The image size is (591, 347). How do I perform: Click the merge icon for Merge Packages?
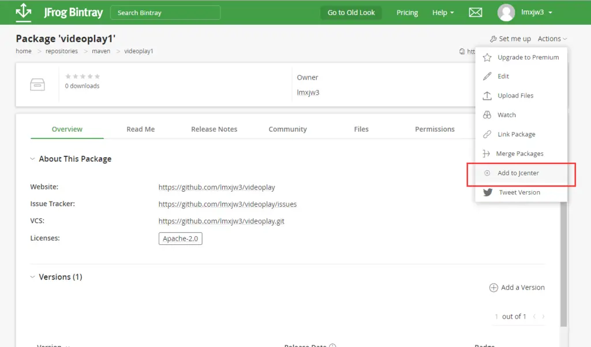tap(486, 154)
